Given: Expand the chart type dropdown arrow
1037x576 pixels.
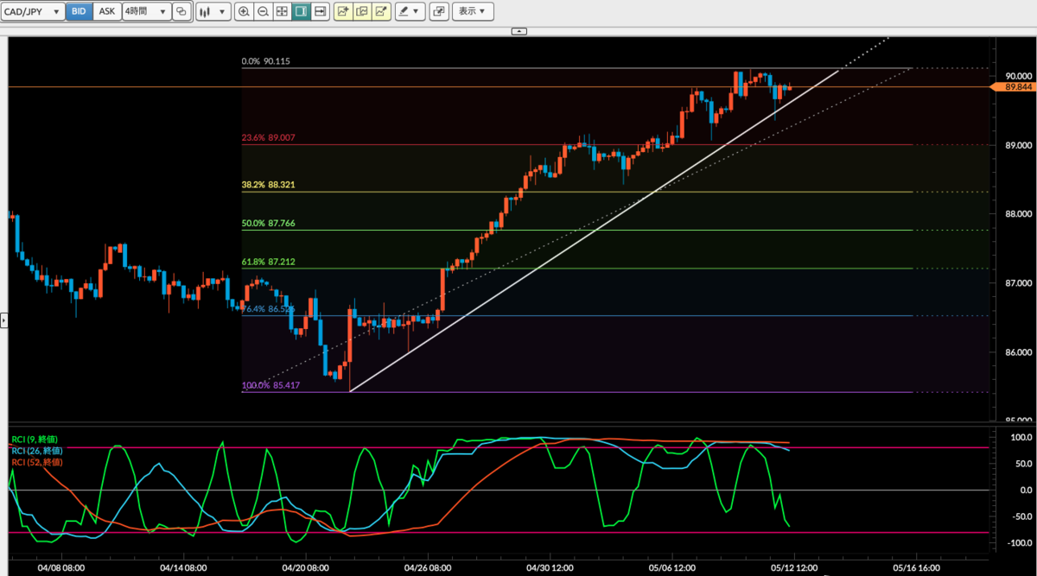Looking at the screenshot, I should click(x=222, y=12).
